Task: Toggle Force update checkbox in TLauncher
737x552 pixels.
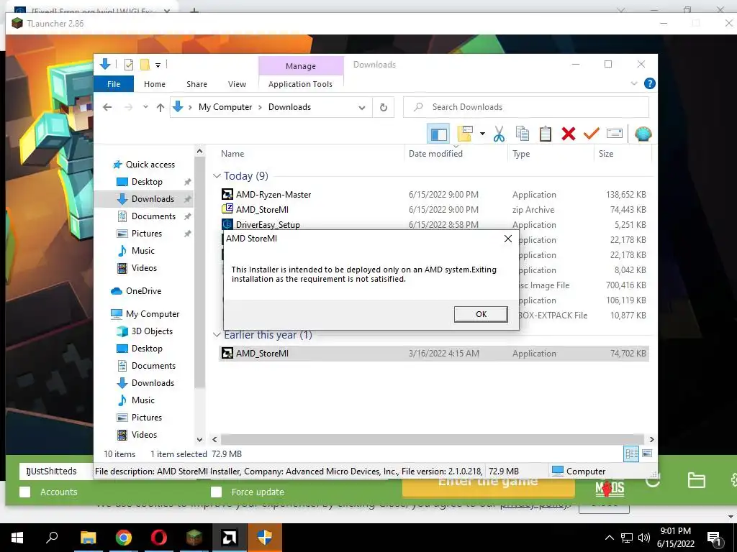Action: [216, 492]
